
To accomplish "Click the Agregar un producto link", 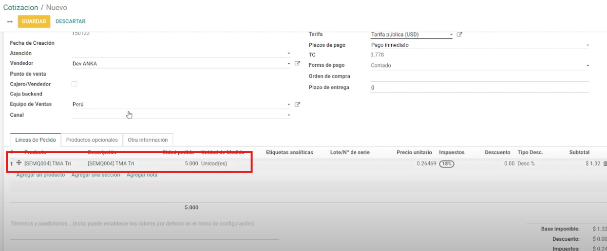I will (40, 175).
